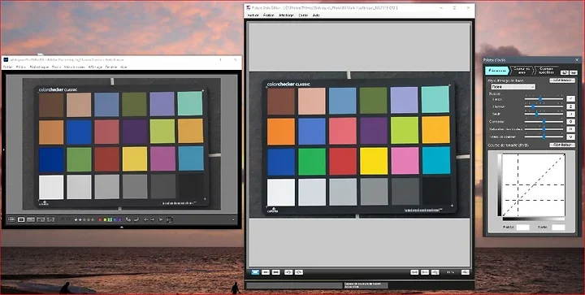Viewport: 585px width, 295px height.
Task: Click inside the tone curve graph
Action: coord(533,184)
